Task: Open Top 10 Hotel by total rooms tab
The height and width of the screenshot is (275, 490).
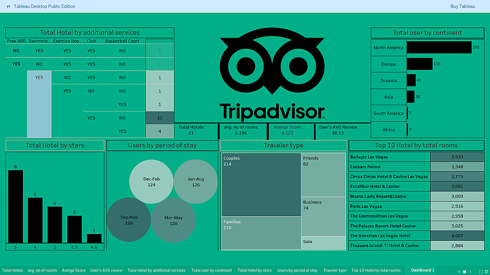Action: click(376, 270)
